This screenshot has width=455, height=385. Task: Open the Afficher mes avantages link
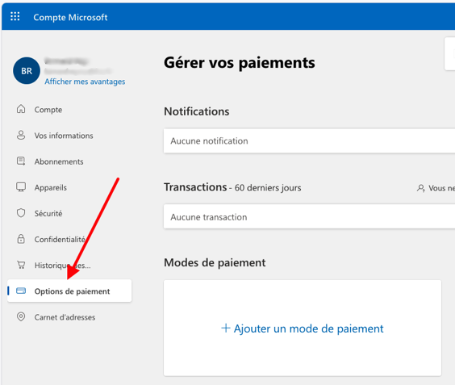[x=85, y=82]
